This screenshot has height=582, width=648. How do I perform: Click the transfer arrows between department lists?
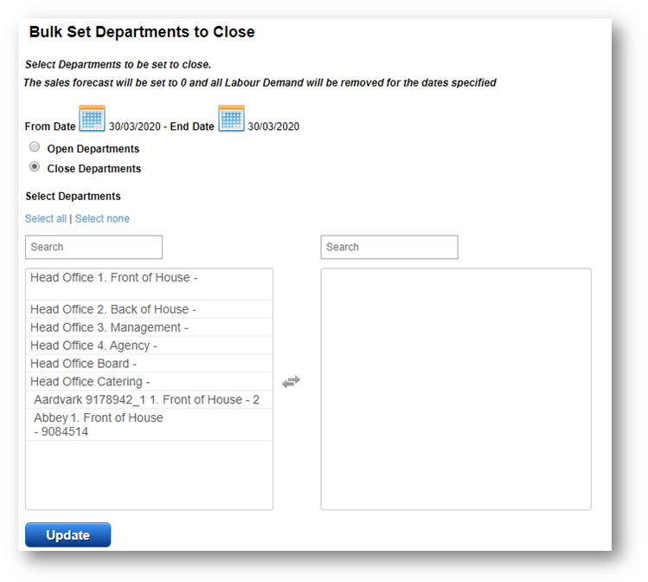click(x=291, y=381)
